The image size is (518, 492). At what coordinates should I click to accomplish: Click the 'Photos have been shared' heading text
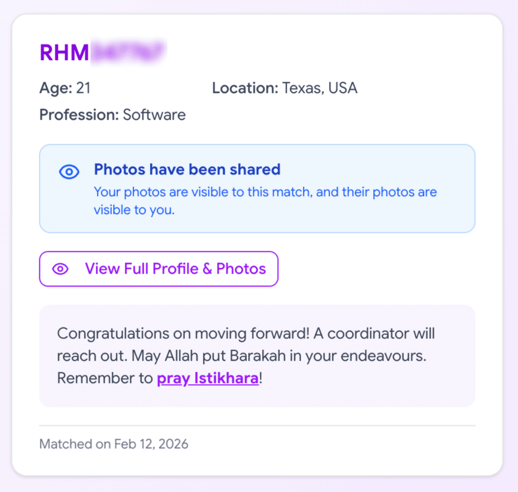point(188,169)
